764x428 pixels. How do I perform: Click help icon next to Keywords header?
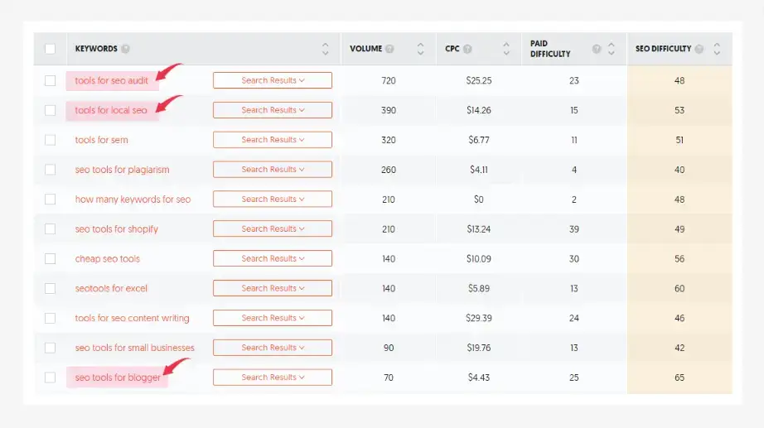tap(126, 49)
